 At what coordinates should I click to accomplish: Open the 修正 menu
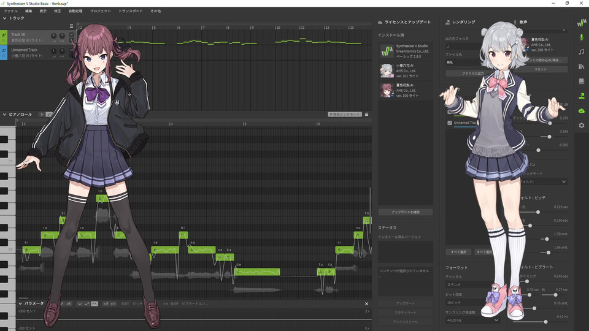57,11
